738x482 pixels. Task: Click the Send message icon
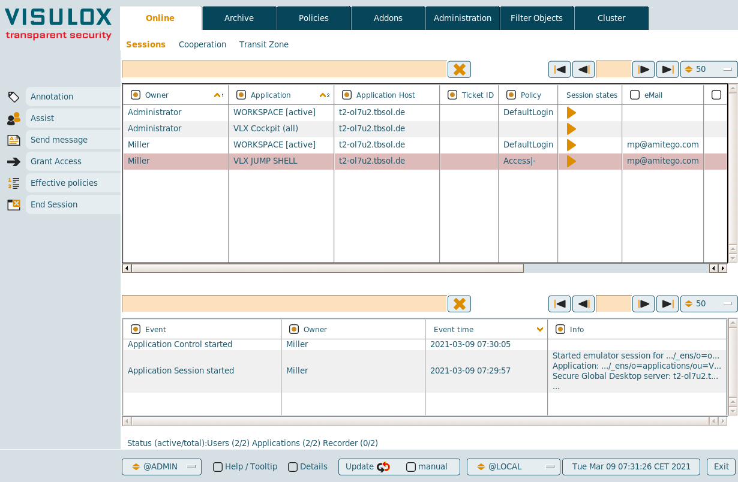coord(13,140)
